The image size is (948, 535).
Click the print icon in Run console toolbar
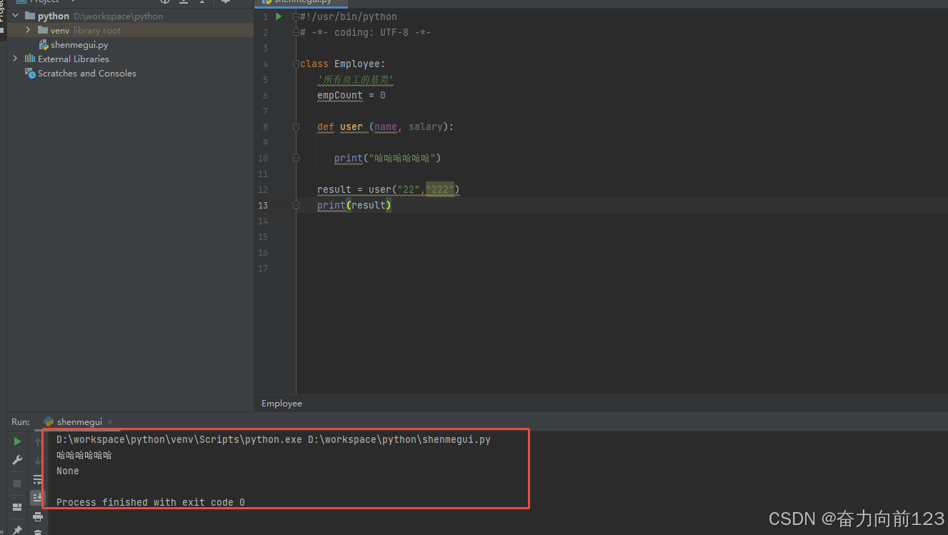coord(38,517)
